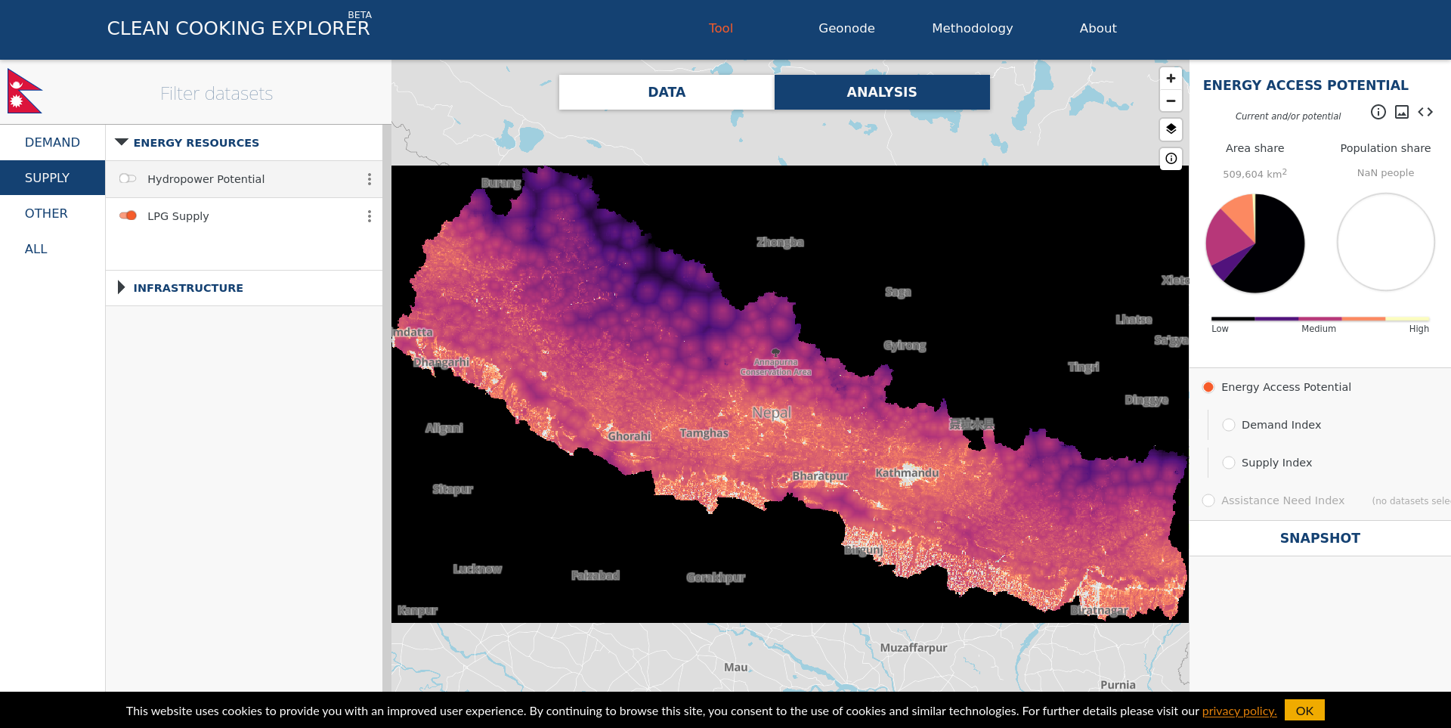1451x728 pixels.
Task: Disable the LPG Supply toggle
Action: (128, 216)
